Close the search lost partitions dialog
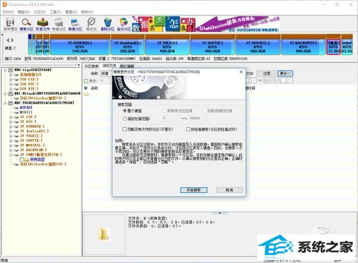The height and width of the screenshot is (263, 358). tap(241, 72)
